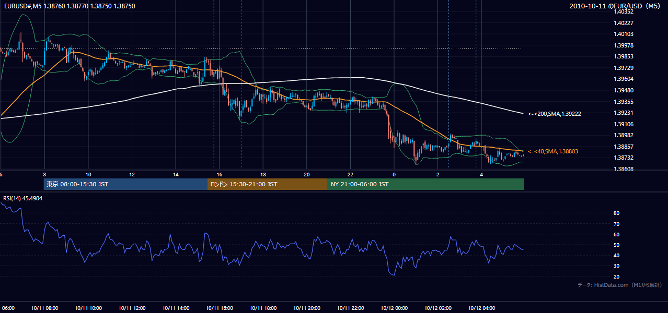Click price level 1.39729 on the axis
This screenshot has height=313, width=668.
(624, 68)
